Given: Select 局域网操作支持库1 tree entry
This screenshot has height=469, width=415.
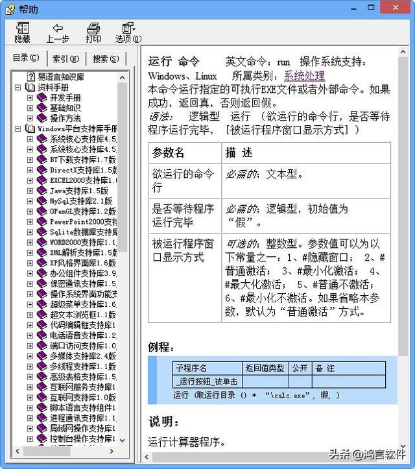Looking at the screenshot, I should click(82, 428).
